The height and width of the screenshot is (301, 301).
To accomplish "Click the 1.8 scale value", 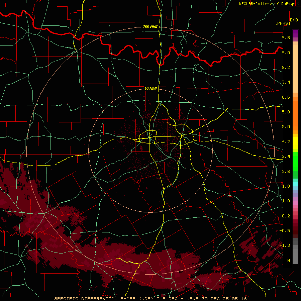I will (x=286, y=186).
